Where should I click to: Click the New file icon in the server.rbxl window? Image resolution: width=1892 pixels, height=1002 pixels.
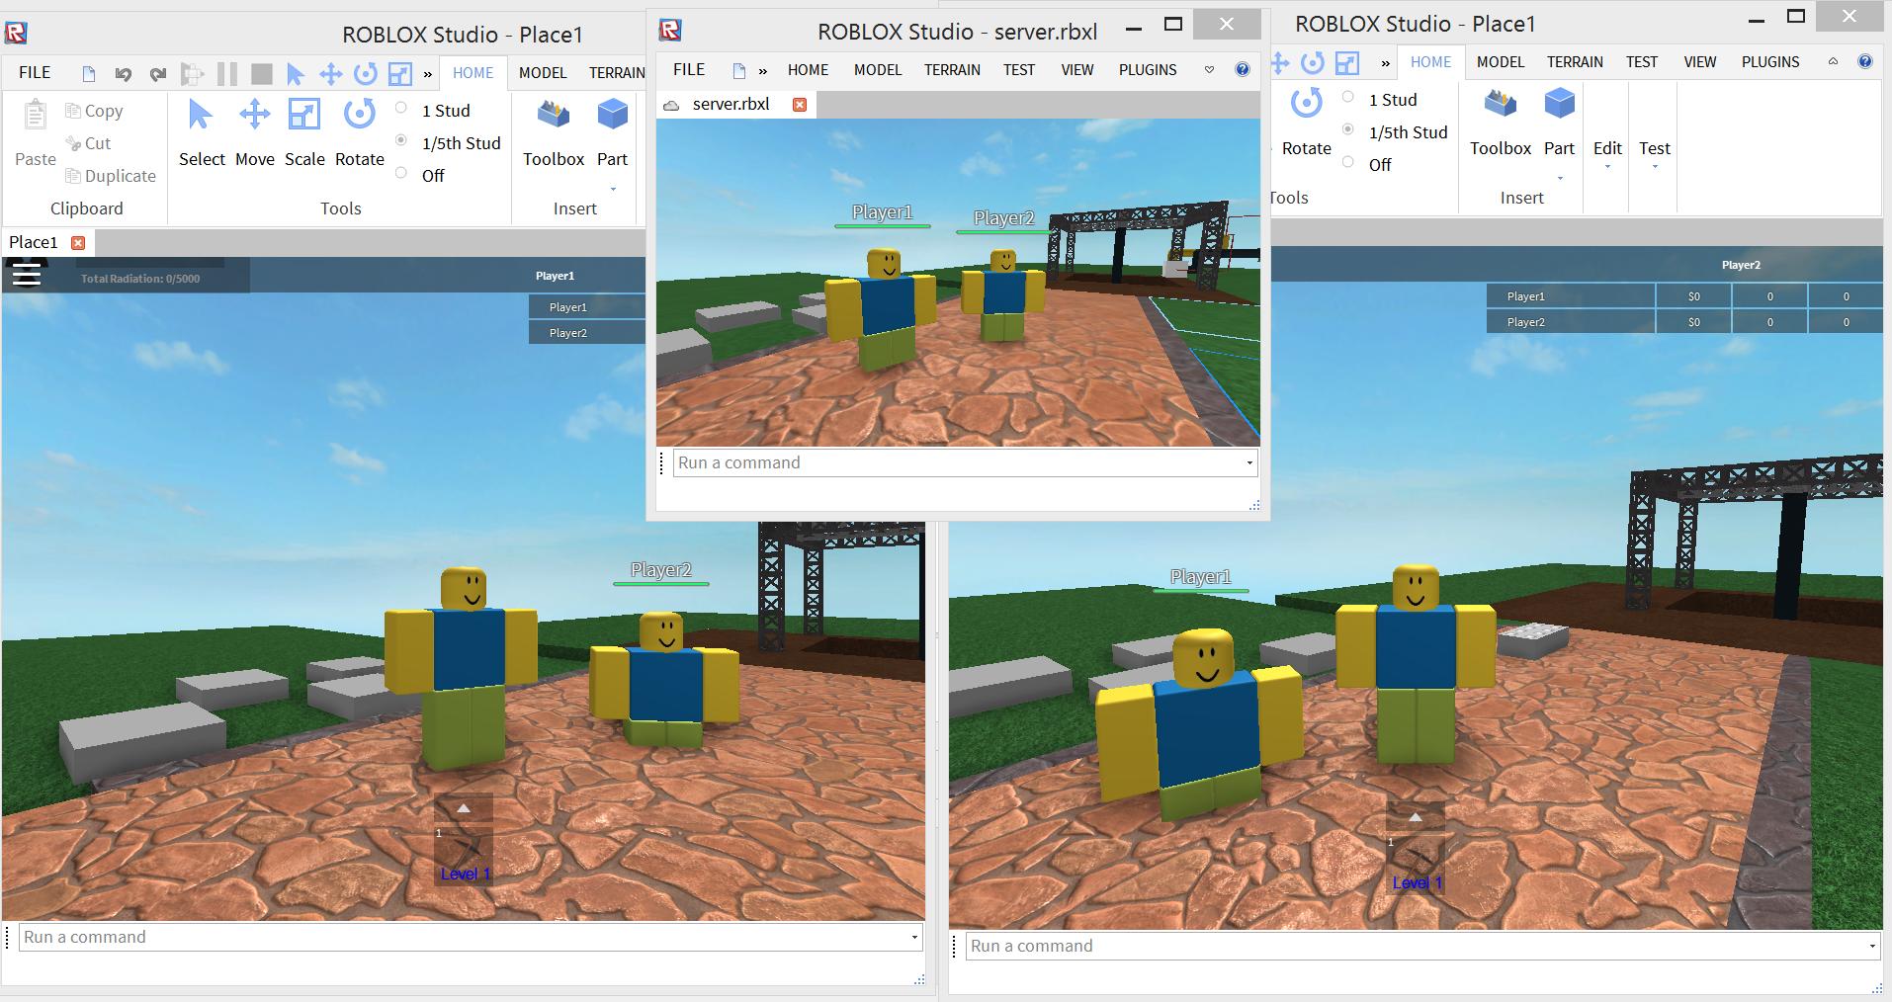tap(738, 70)
